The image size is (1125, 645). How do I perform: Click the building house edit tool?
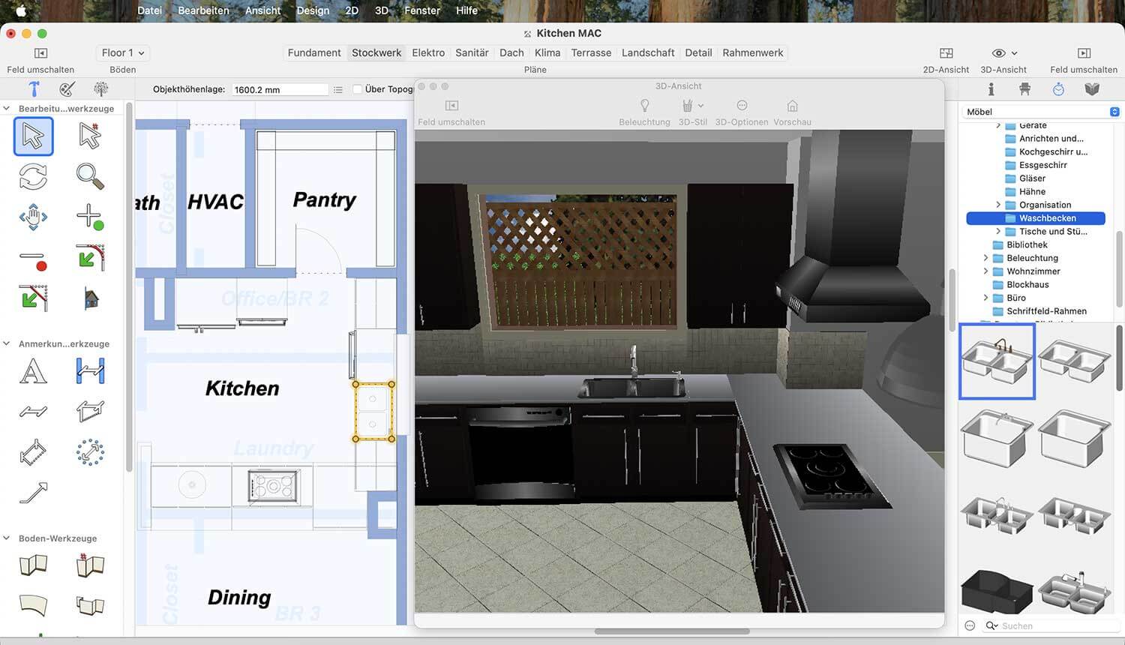[x=91, y=298]
